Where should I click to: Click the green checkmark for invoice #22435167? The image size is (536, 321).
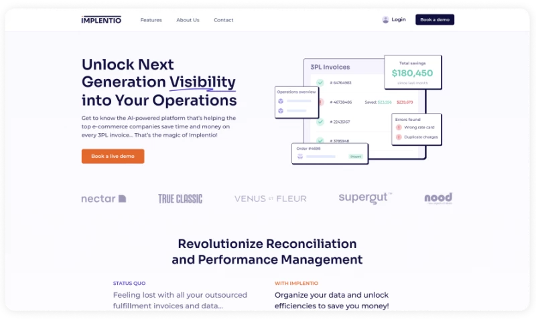(x=320, y=122)
